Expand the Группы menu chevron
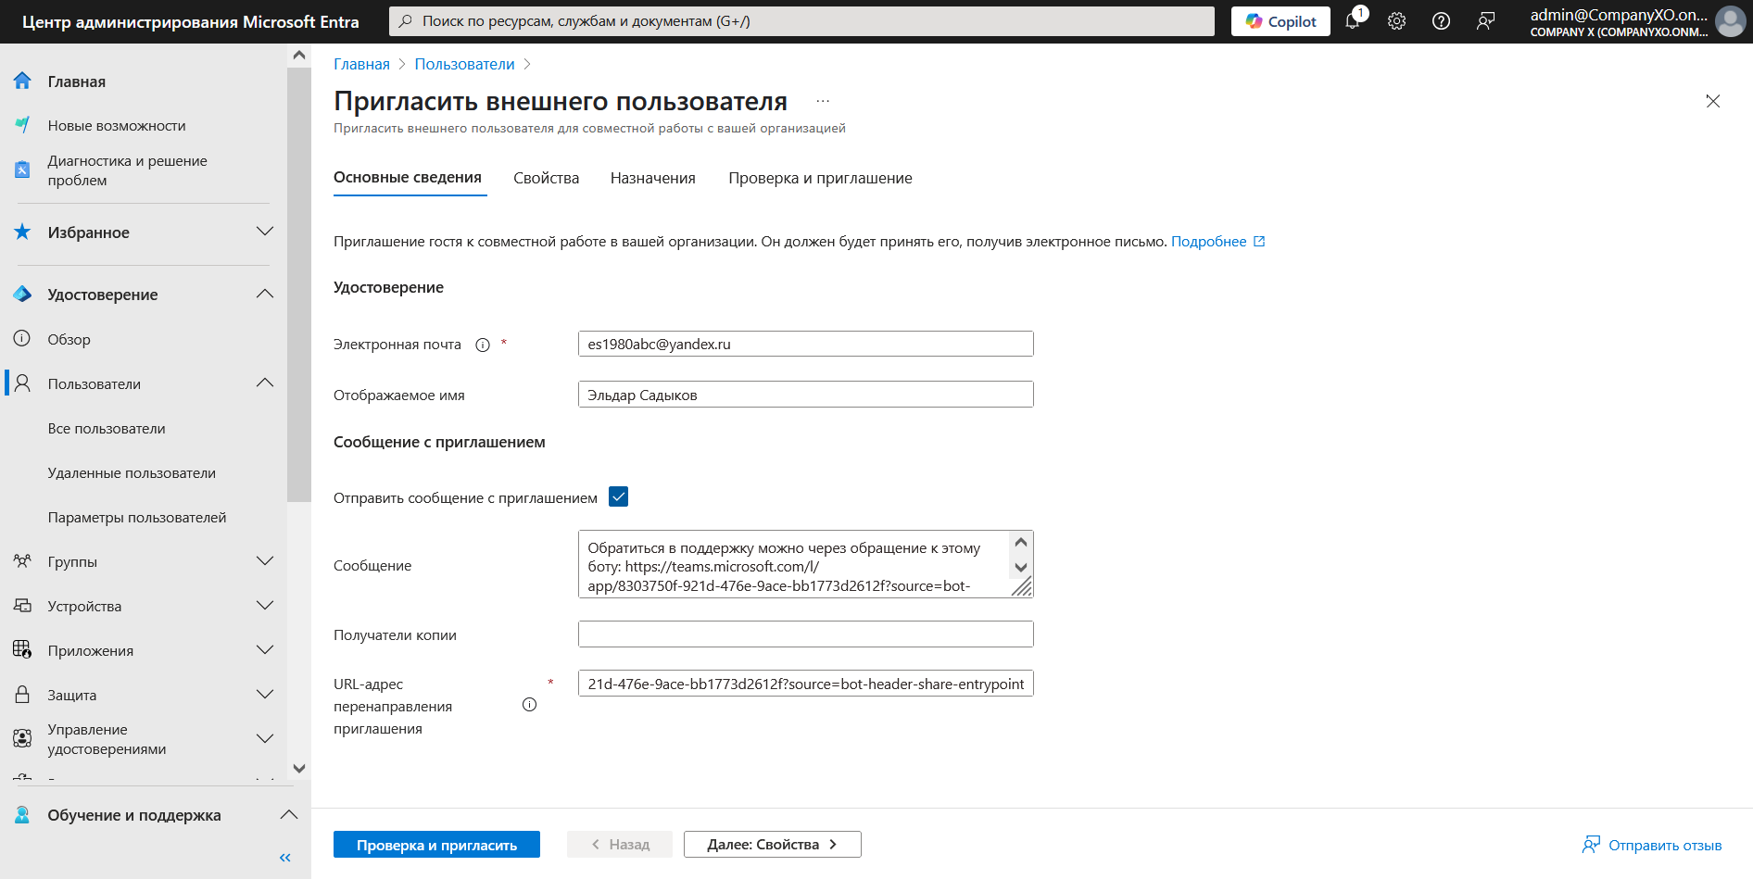The image size is (1753, 879). click(265, 561)
